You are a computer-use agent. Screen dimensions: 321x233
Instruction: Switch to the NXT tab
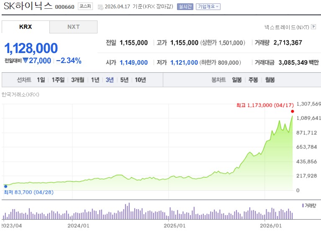[74, 27]
